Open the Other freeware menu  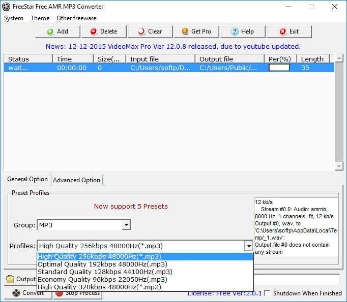coord(76,18)
